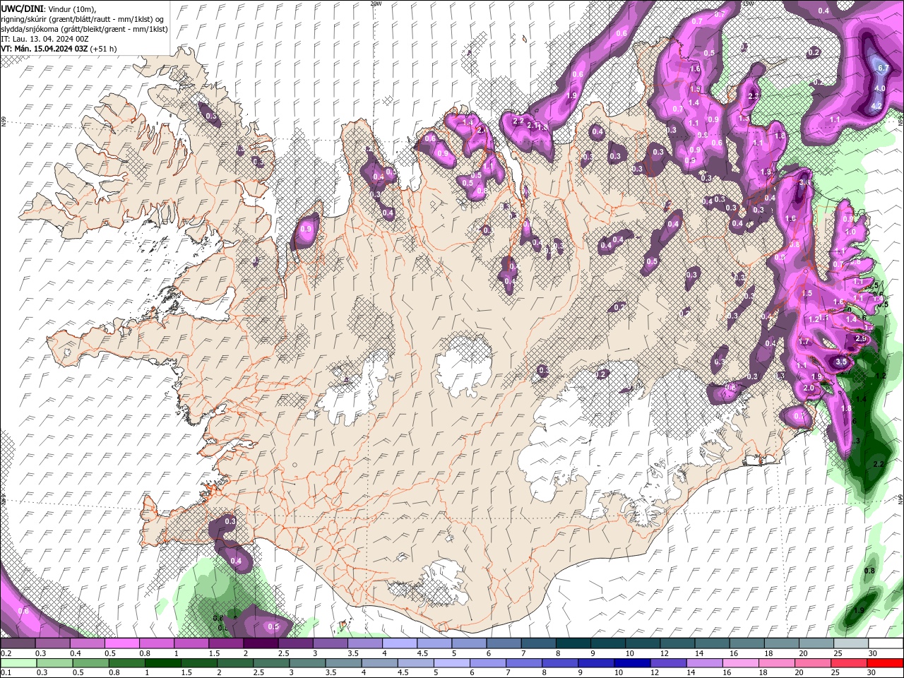
Task: Click the 'VT: Mán. 15.04.2024 03Z (+51 h)' line
Action: (59, 49)
